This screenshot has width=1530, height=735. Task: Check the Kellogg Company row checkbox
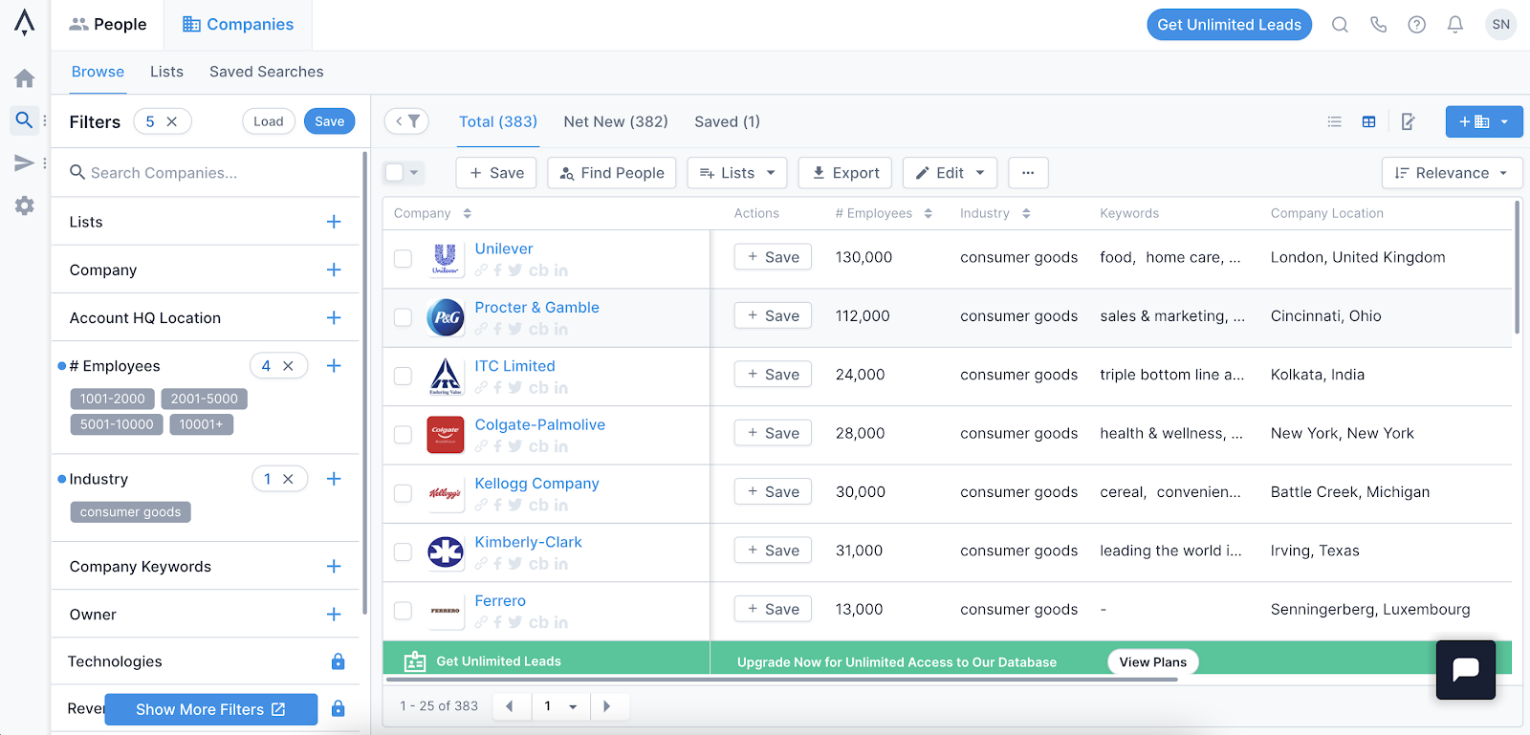[x=404, y=493]
